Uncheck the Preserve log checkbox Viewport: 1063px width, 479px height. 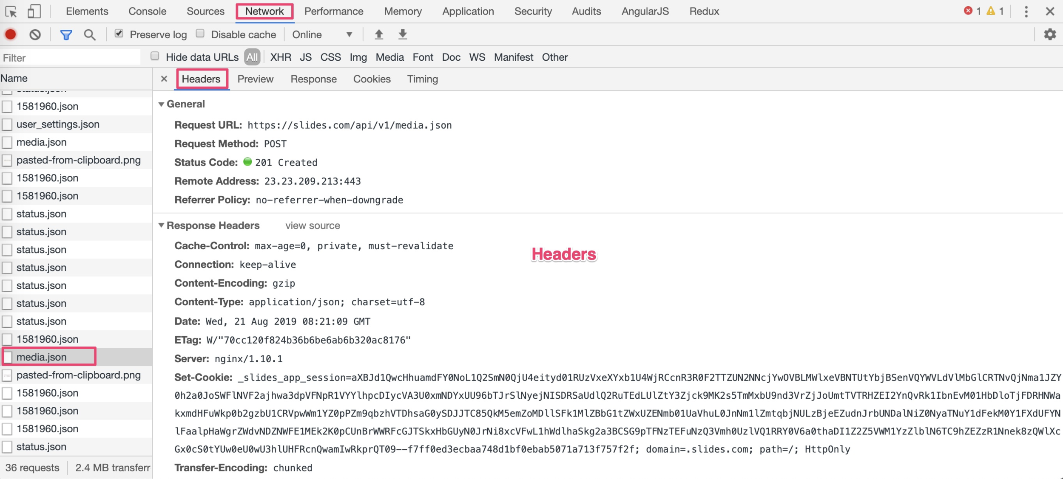tap(119, 34)
